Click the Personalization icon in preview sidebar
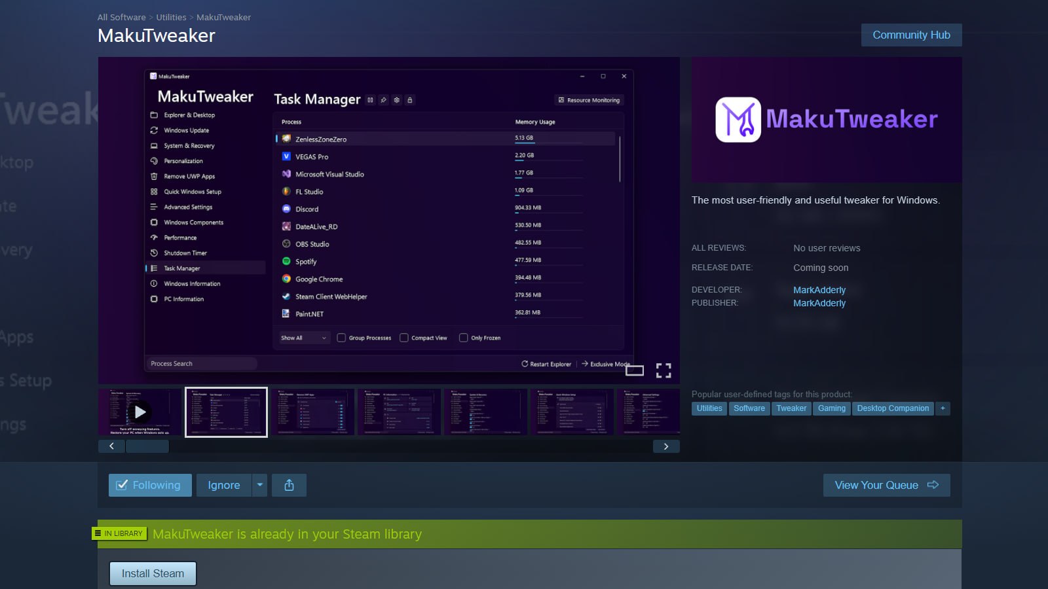The width and height of the screenshot is (1048, 589). (154, 161)
